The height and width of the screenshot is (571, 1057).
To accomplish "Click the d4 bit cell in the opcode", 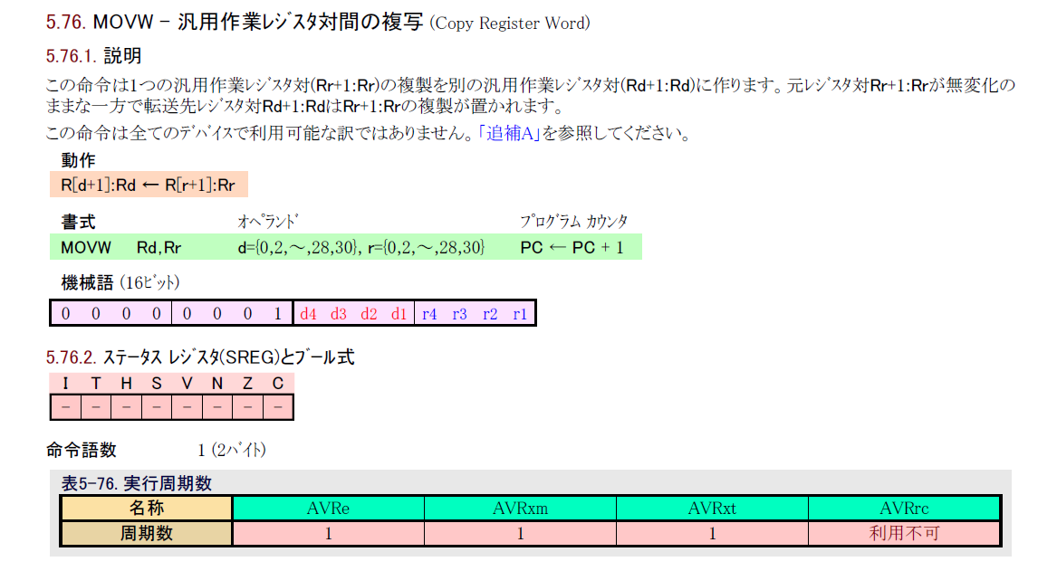I will pos(308,314).
